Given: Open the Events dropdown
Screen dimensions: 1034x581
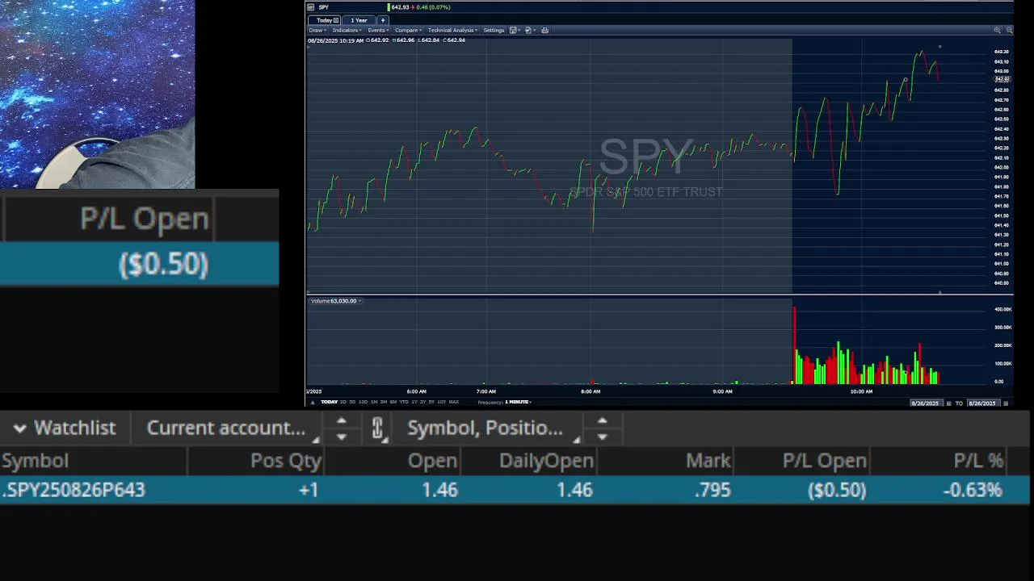Looking at the screenshot, I should click(378, 31).
